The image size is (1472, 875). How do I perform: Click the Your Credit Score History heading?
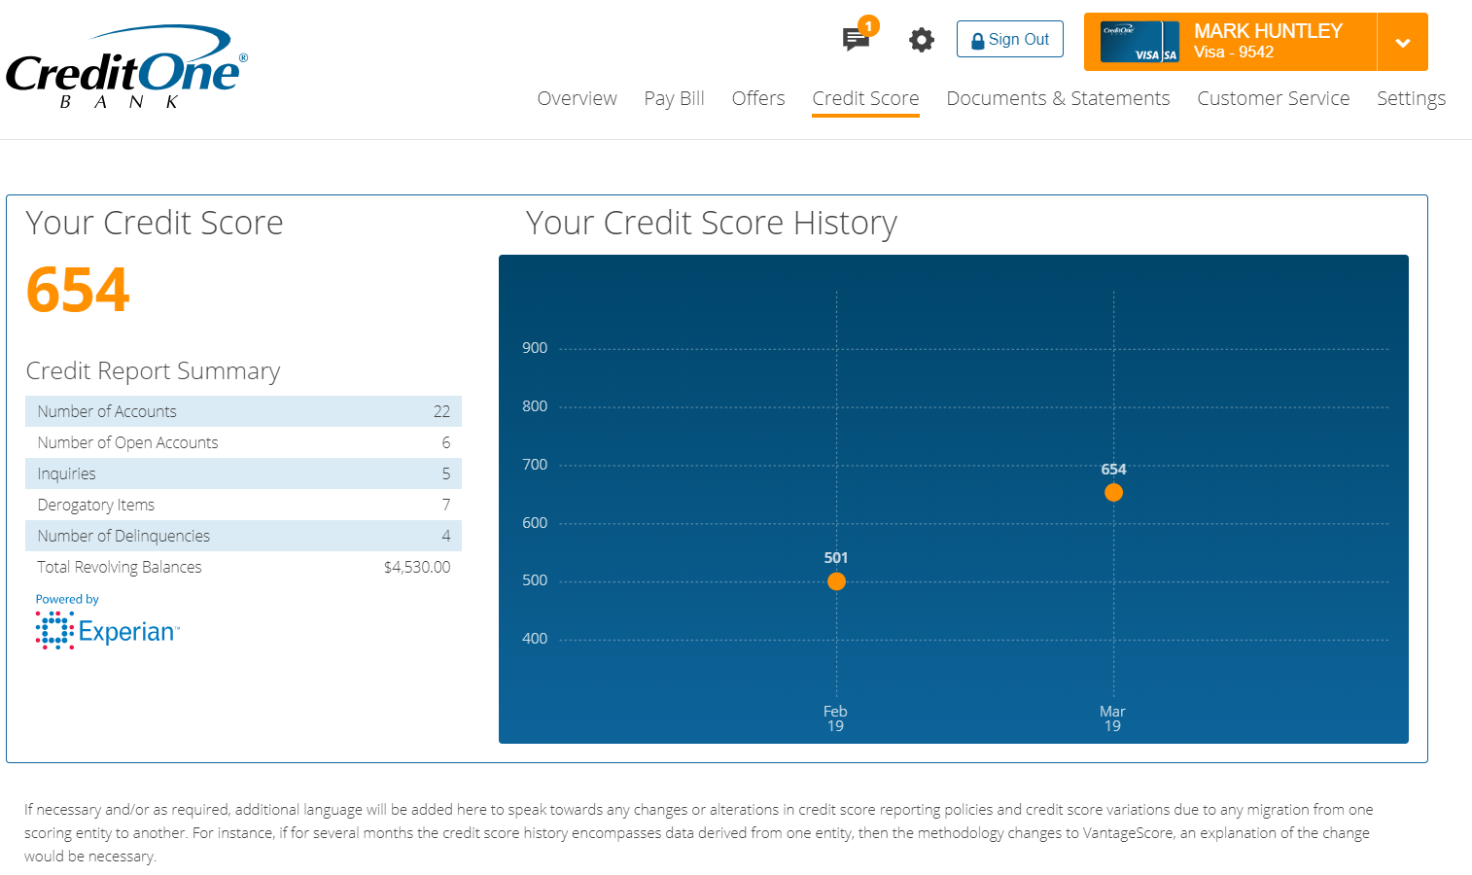pos(711,223)
